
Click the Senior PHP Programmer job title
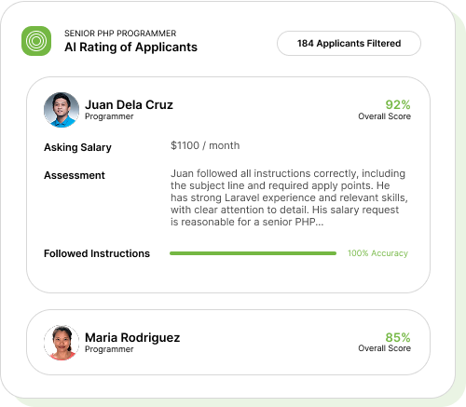(120, 34)
